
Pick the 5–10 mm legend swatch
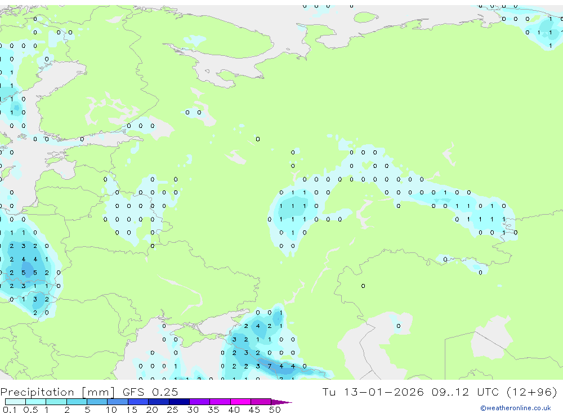(x=97, y=402)
